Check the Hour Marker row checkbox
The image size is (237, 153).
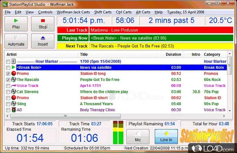8,62
